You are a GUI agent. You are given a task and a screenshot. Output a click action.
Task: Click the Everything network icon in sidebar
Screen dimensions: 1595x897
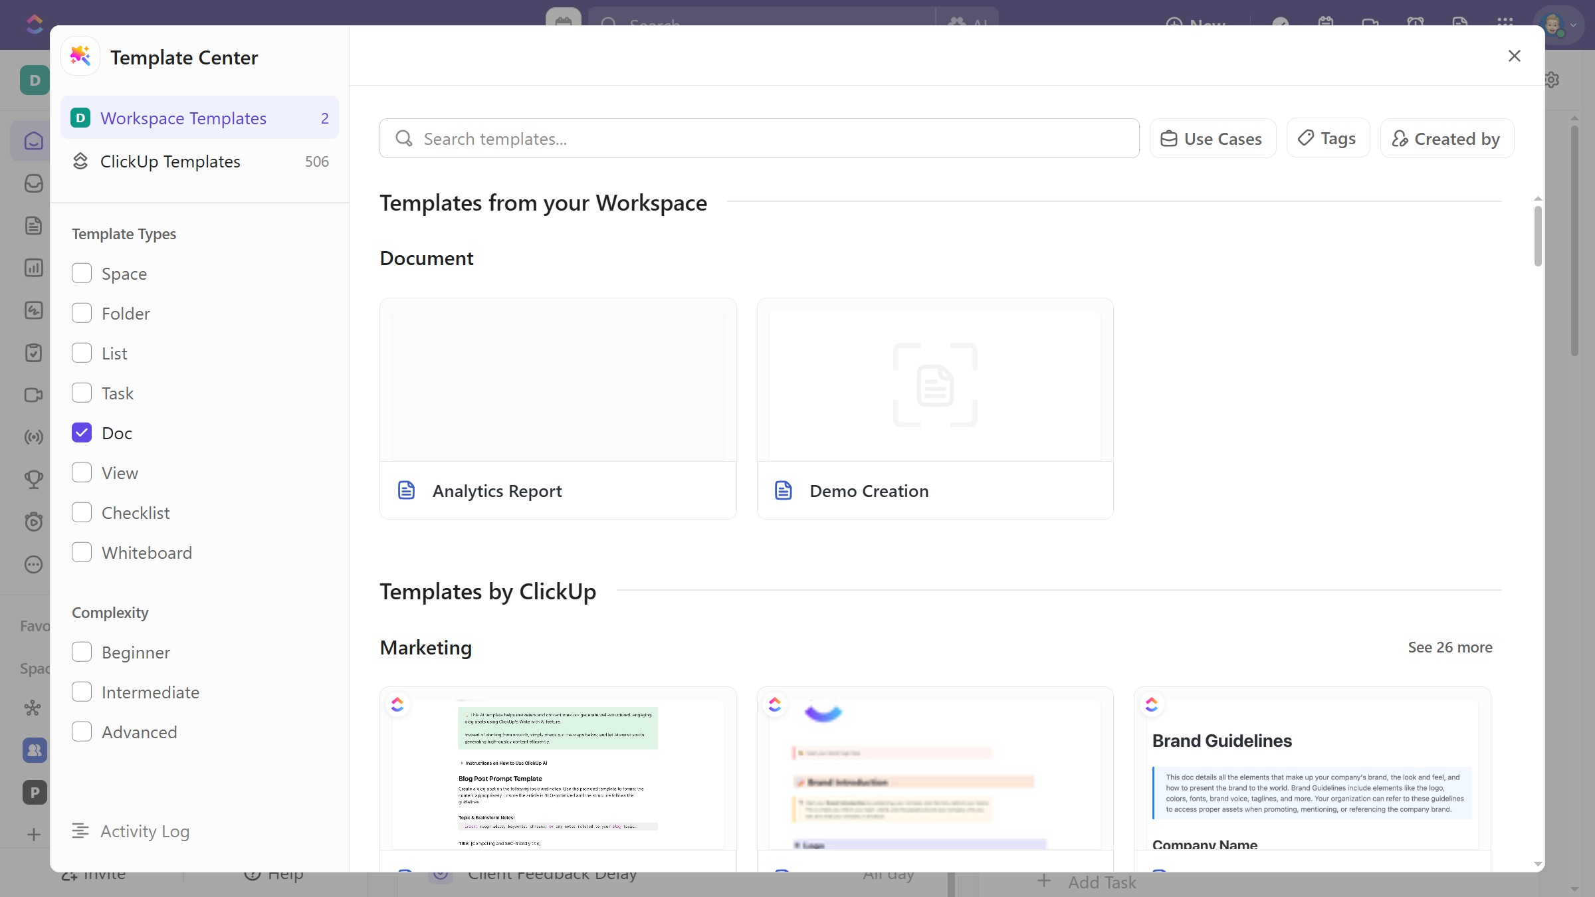[33, 708]
